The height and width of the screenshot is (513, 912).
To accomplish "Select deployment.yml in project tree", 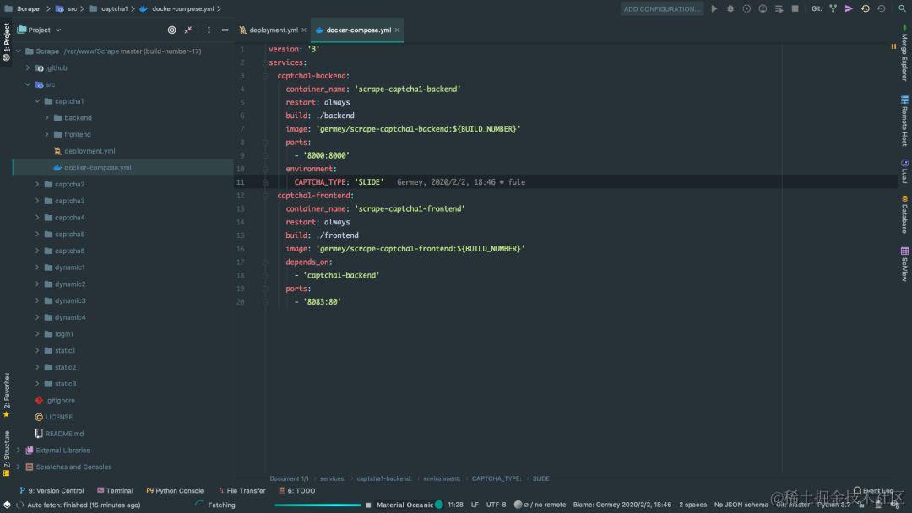I will pos(90,151).
